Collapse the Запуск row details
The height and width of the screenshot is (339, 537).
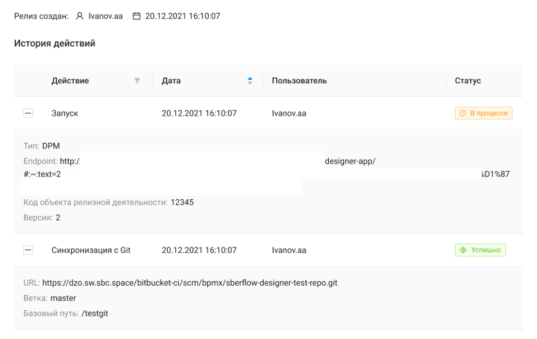tap(28, 113)
